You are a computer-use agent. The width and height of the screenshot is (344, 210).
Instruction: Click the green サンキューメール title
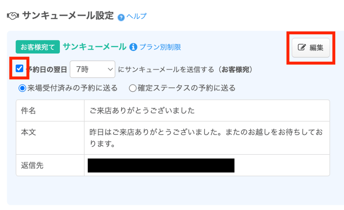click(x=94, y=47)
